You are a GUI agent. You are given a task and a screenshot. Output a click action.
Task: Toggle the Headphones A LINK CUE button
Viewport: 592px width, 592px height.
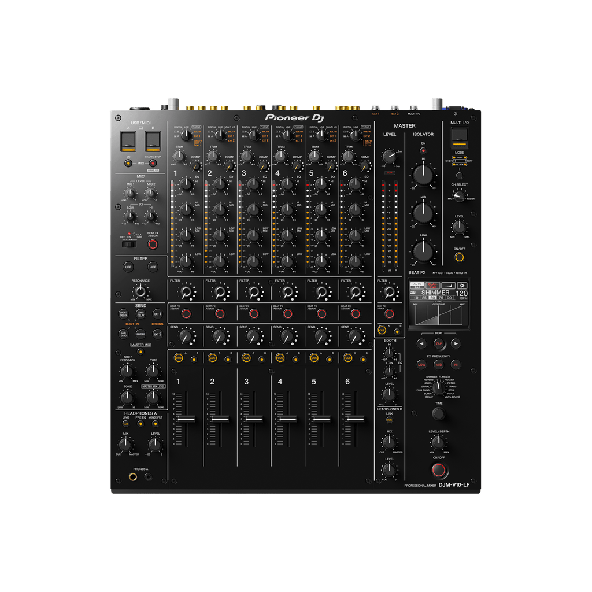point(125,424)
